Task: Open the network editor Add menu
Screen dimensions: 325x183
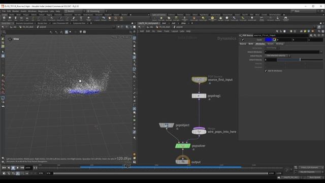Action: 142,31
